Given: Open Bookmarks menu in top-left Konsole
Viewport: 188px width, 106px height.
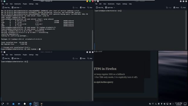Looking at the screenshot, I should pyautogui.click(x=18, y=4).
